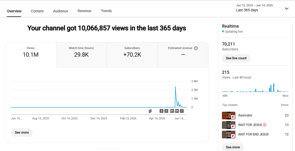Open the WAIT FOR JESUS video thumbnail
Image resolution: width=295 pixels, height=151 pixels.
point(229,125)
